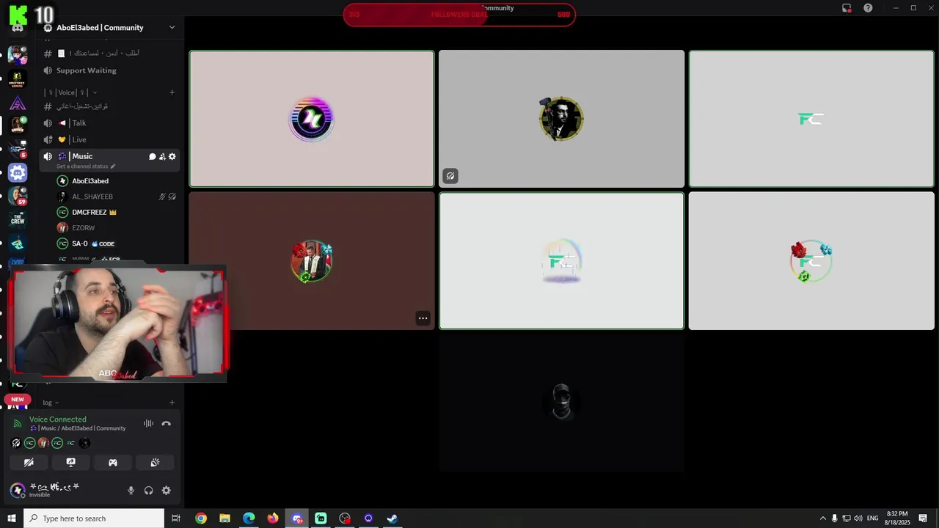Deafen with the headphones icon
The image size is (939, 528).
[149, 491]
